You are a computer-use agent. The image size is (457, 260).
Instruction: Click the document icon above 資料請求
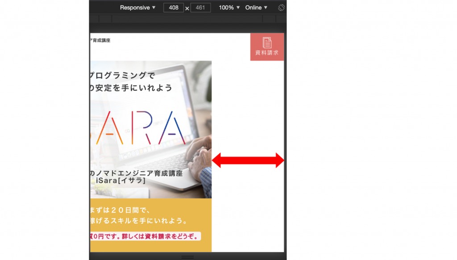click(x=267, y=42)
